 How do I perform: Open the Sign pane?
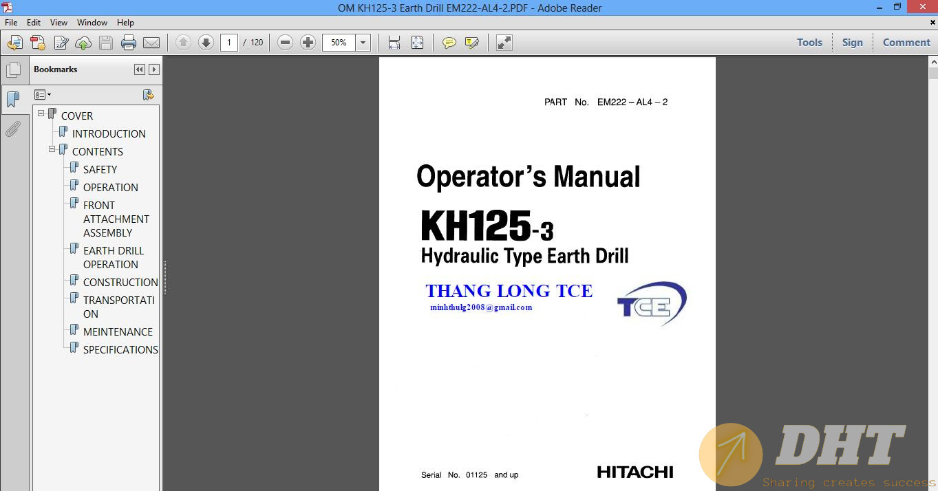click(852, 43)
